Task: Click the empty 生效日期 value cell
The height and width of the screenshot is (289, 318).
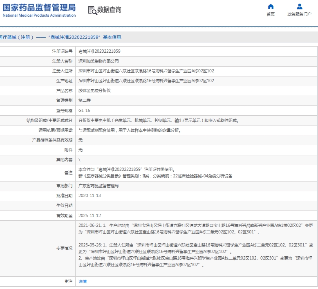Action: tap(196, 206)
